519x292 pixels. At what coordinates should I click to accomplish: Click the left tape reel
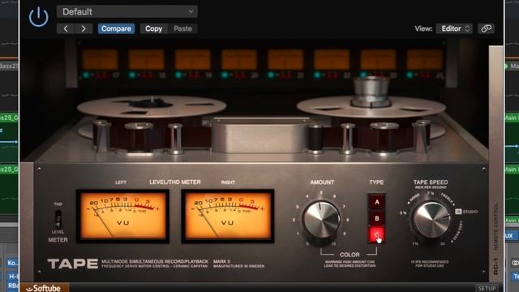click(152, 106)
